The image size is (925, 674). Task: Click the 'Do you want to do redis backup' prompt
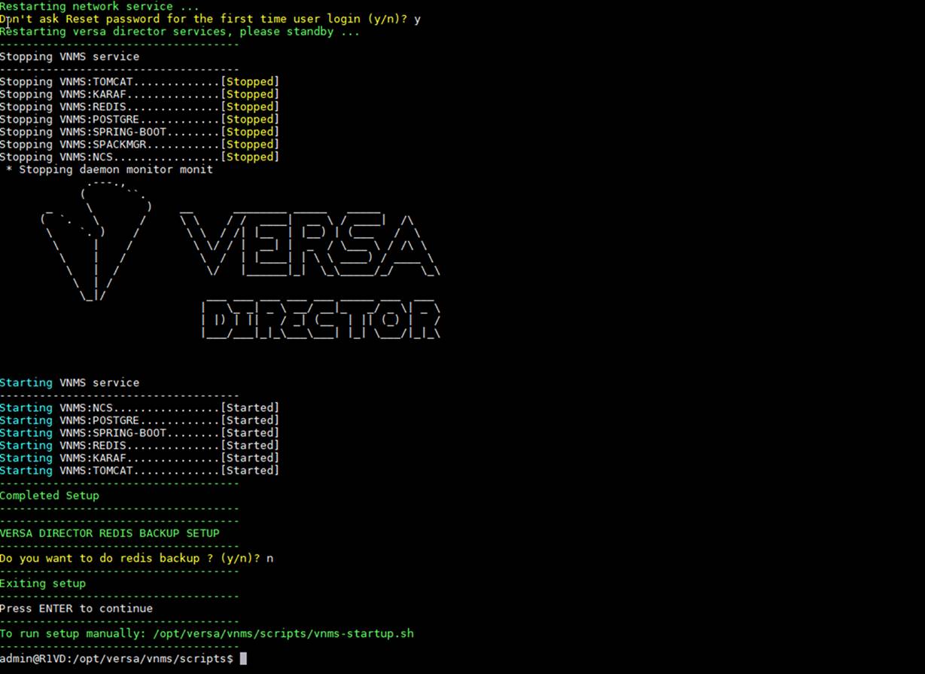click(137, 558)
